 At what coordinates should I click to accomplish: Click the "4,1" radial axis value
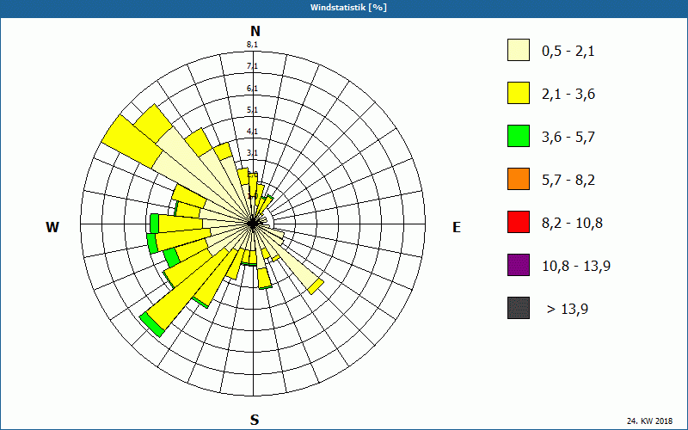tap(252, 132)
